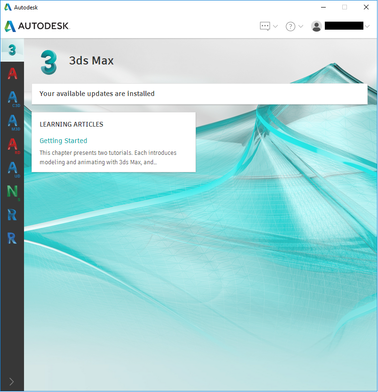Image resolution: width=378 pixels, height=392 pixels.
Task: Switch to the 3ds Max tab
Action: tap(12, 49)
